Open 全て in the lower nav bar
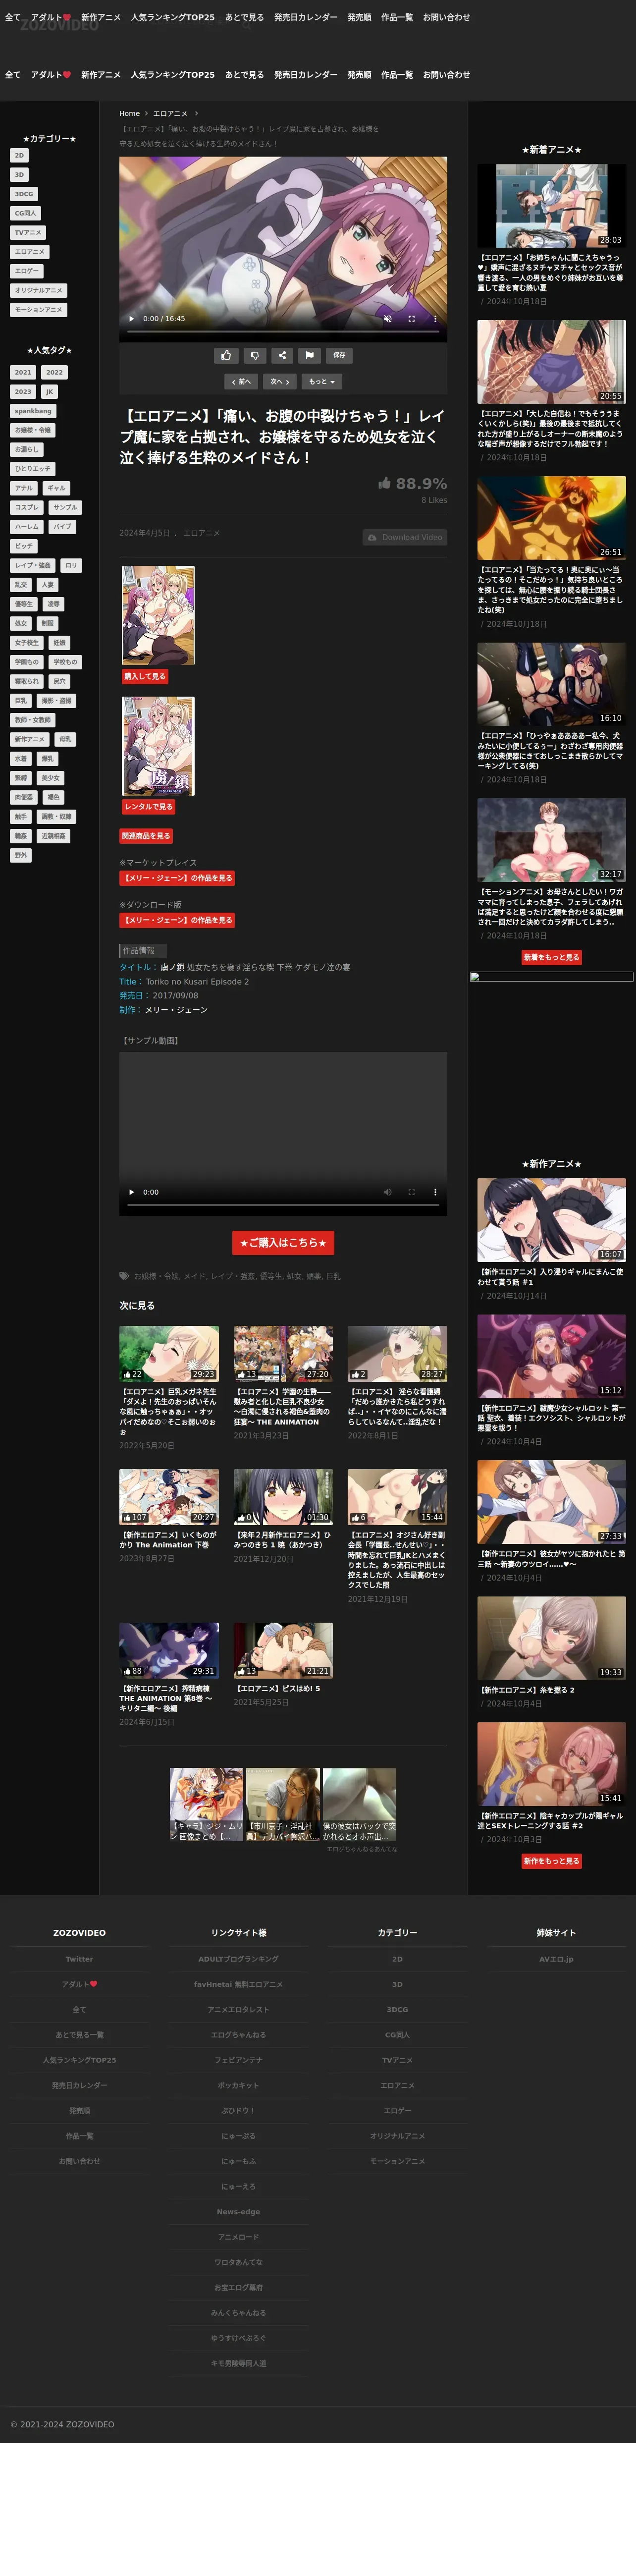The image size is (636, 2576). pyautogui.click(x=13, y=75)
